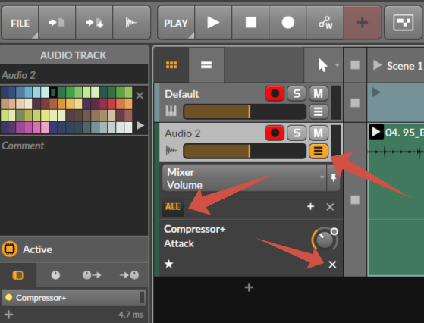Open the PLAY menu button
Viewport: 424px width, 323px height.
176,24
